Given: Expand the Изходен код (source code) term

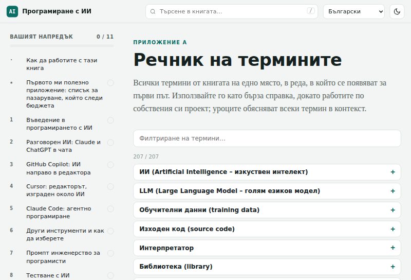Looking at the screenshot, I should coord(267,229).
